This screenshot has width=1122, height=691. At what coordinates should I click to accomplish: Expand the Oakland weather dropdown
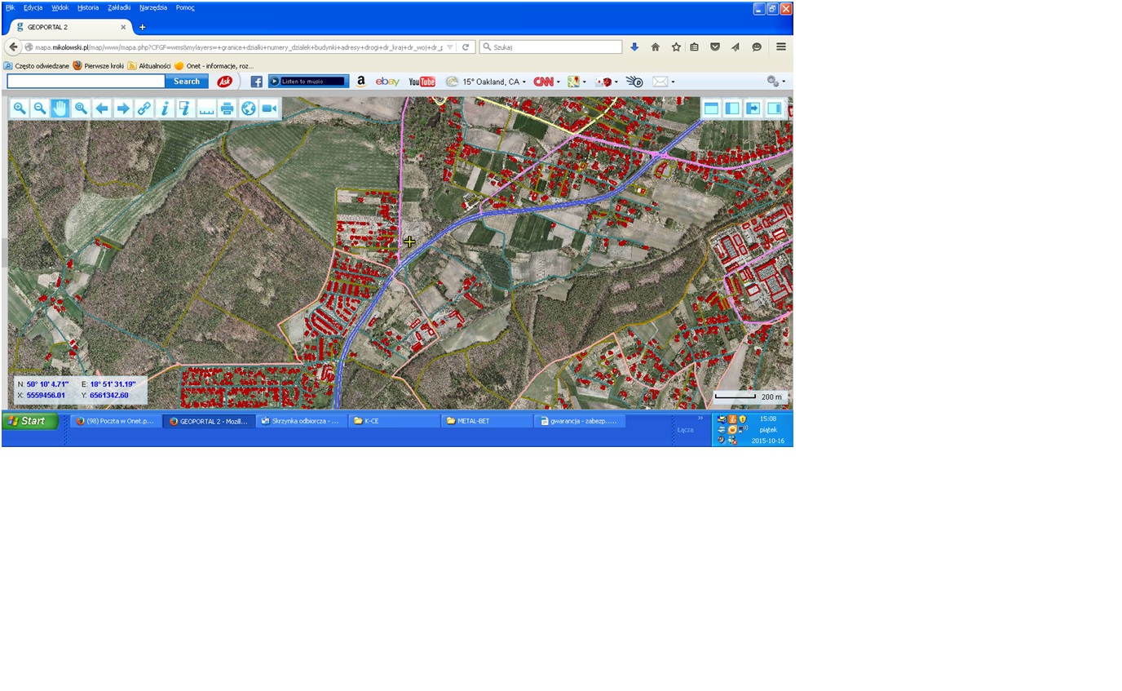[x=524, y=82]
